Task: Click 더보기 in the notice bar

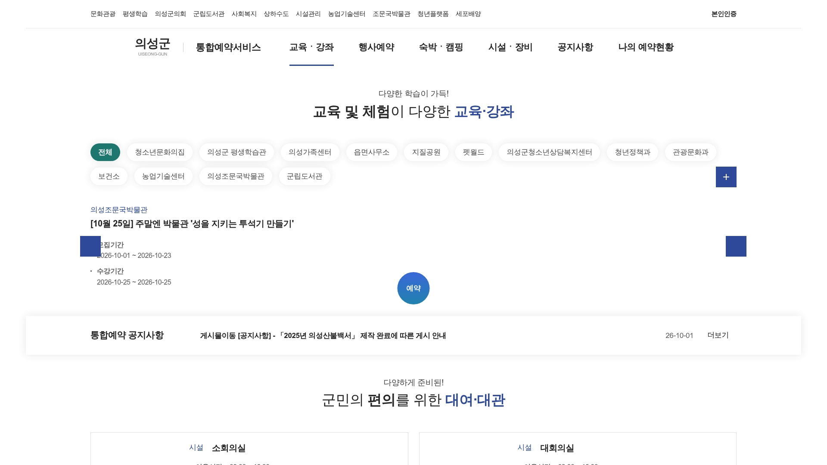Action: click(x=718, y=335)
